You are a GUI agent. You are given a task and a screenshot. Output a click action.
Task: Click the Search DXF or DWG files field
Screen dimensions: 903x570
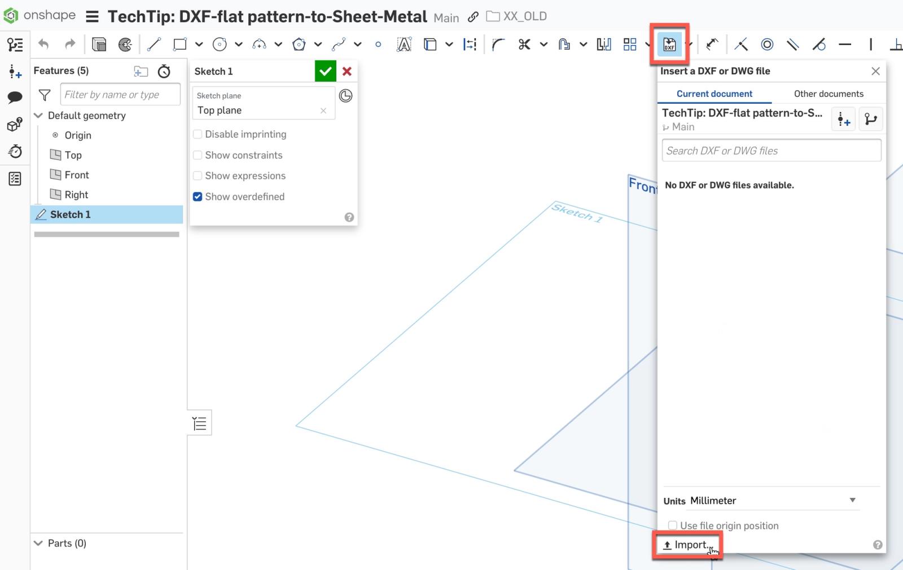tap(771, 151)
